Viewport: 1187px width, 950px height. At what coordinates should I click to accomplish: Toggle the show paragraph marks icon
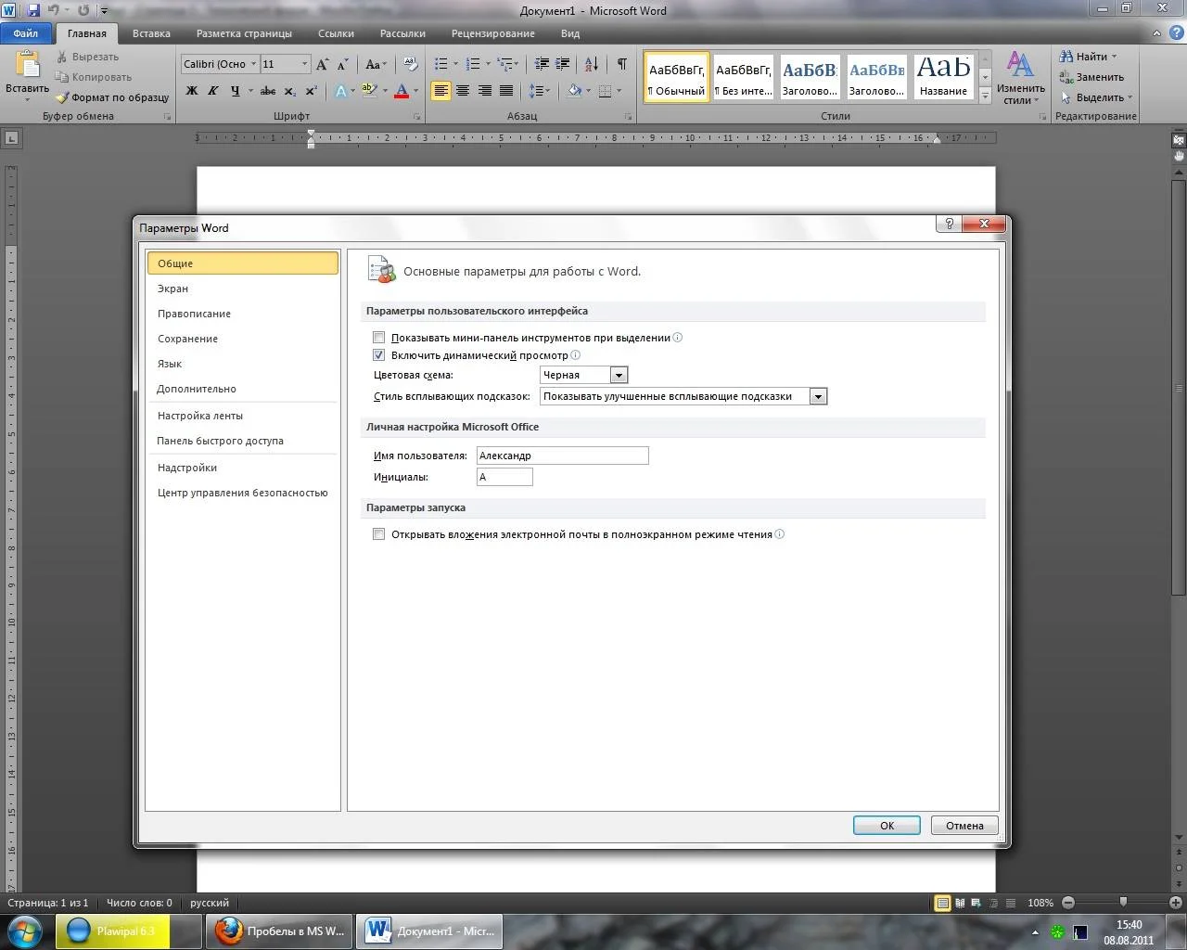coord(621,64)
